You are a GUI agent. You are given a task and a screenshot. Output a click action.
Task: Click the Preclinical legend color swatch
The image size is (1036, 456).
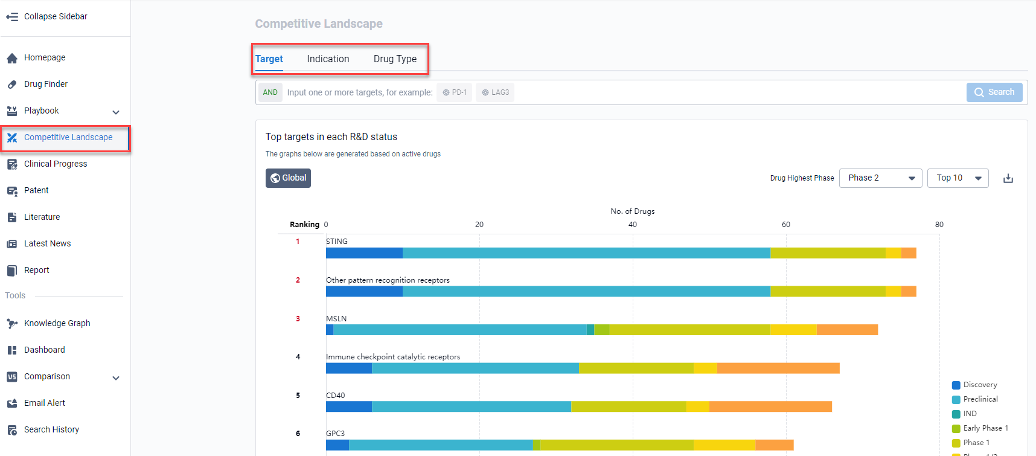pos(956,400)
